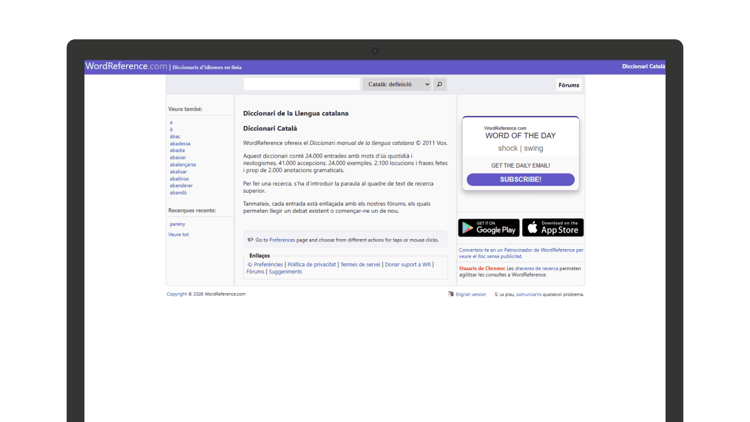Open the word 'abadessa' in sidebar
The height and width of the screenshot is (422, 750).
180,144
